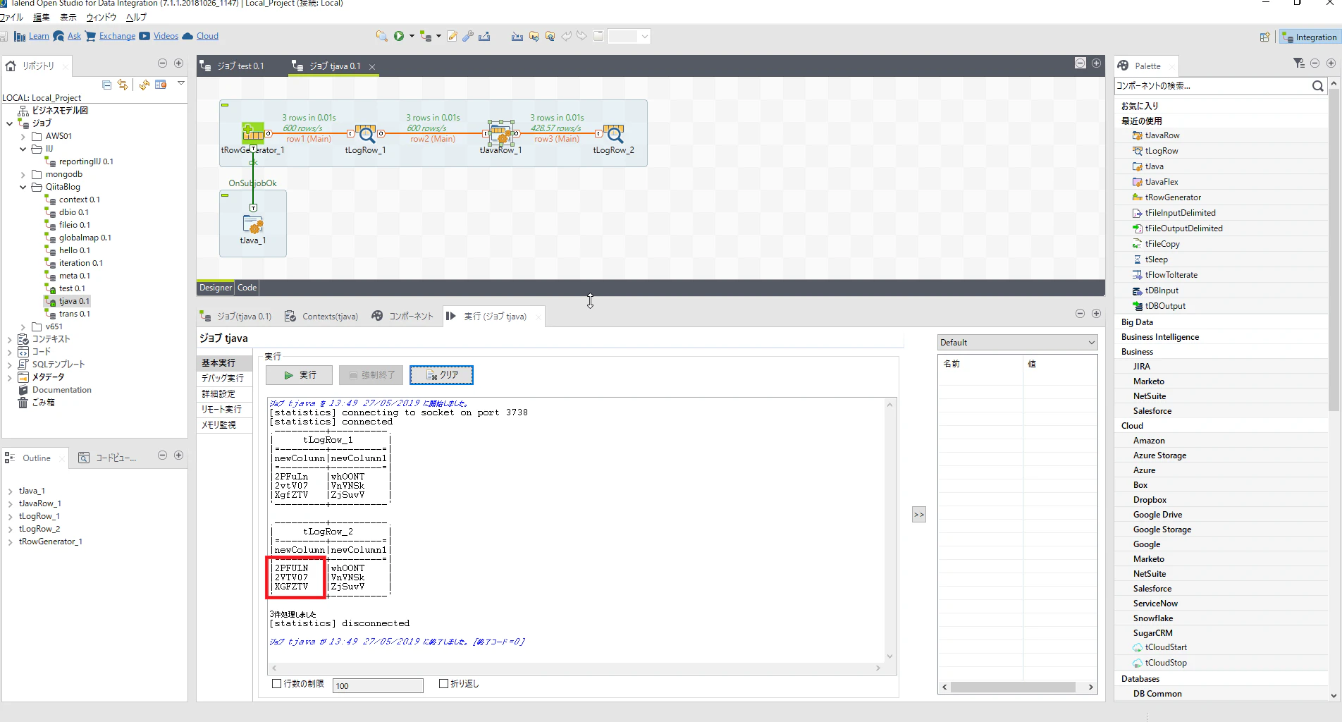
Task: Click the context table horizontal scrollbar
Action: click(x=1012, y=687)
